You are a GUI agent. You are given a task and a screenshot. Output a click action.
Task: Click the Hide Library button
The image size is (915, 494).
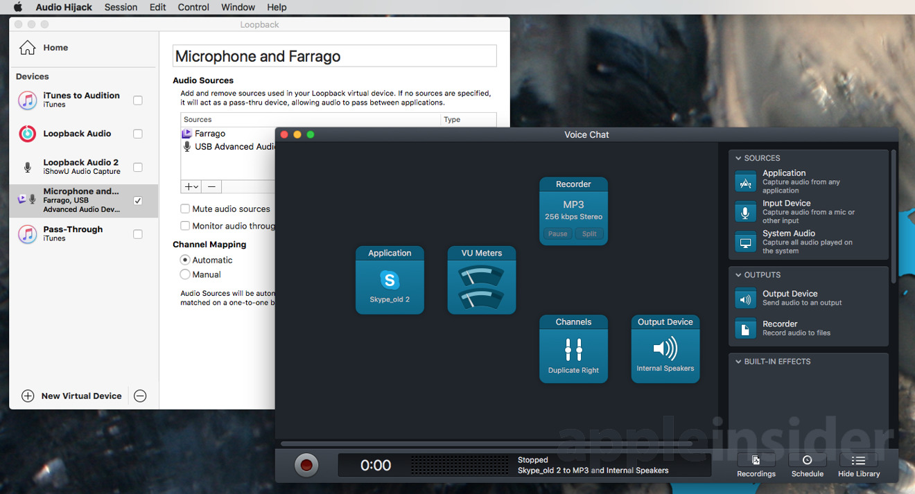pos(859,466)
